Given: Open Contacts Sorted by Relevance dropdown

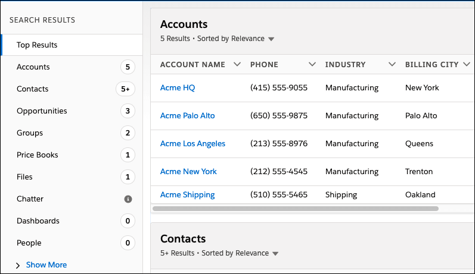Looking at the screenshot, I should point(275,254).
